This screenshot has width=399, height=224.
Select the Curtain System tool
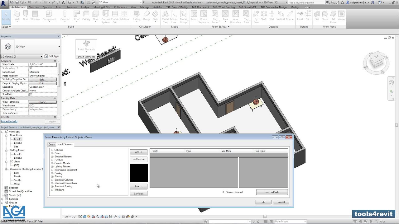click(x=106, y=17)
